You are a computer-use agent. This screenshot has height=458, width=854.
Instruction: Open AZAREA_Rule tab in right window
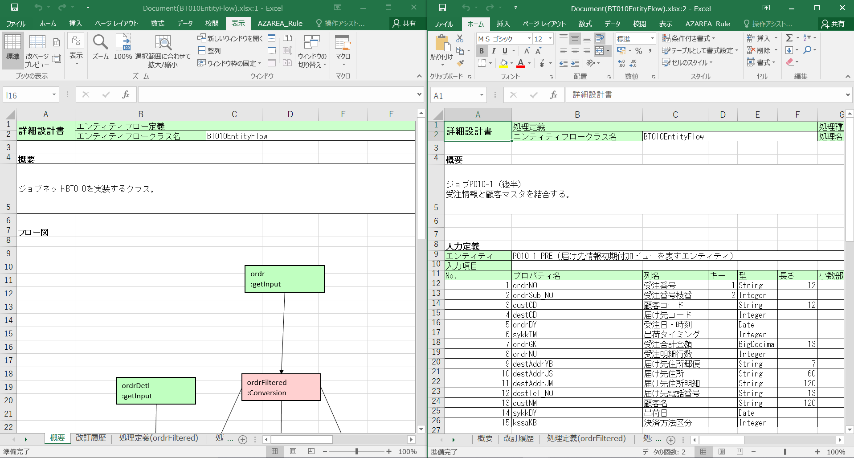(x=707, y=24)
